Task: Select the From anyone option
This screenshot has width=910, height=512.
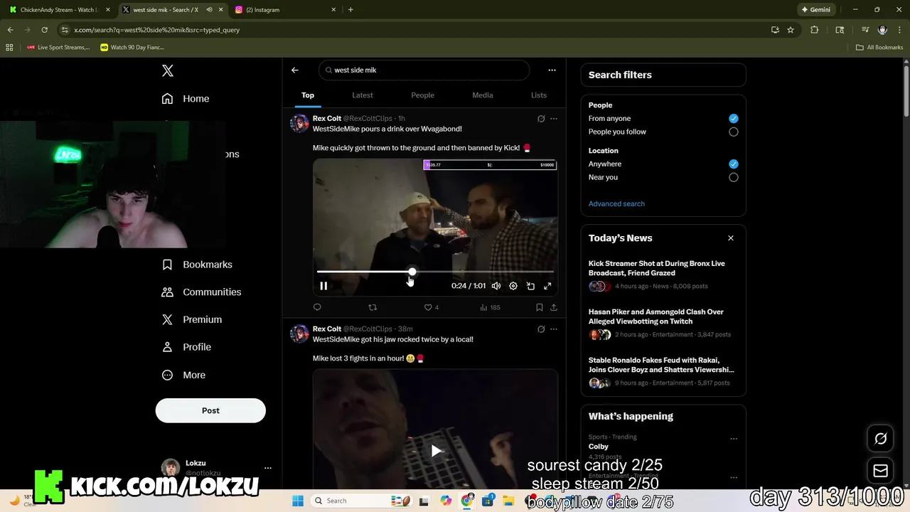Action: (x=734, y=119)
